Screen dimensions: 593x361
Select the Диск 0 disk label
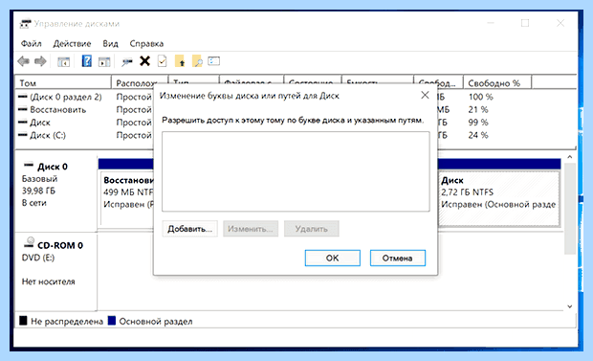(x=53, y=167)
